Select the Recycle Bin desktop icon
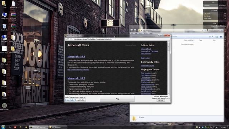The width and height of the screenshot is (229, 129). click(4, 27)
